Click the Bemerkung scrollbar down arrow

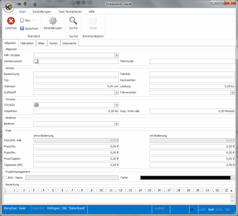point(232,201)
